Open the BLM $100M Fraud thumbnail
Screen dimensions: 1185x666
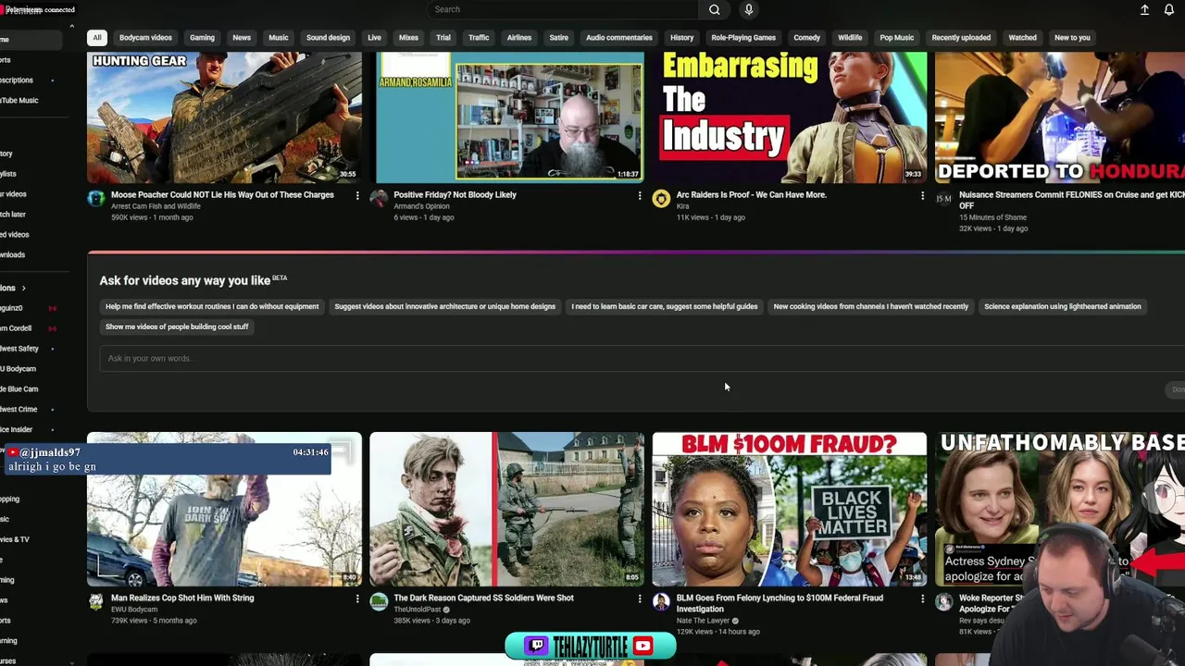[x=789, y=510]
